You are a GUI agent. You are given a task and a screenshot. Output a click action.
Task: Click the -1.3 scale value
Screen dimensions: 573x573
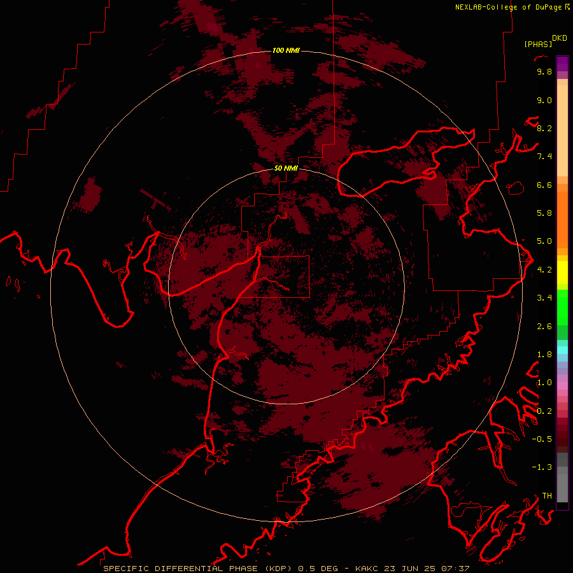point(542,467)
